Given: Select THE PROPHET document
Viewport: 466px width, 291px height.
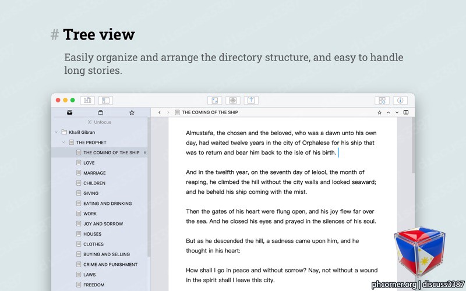Looking at the screenshot, I should (x=91, y=143).
